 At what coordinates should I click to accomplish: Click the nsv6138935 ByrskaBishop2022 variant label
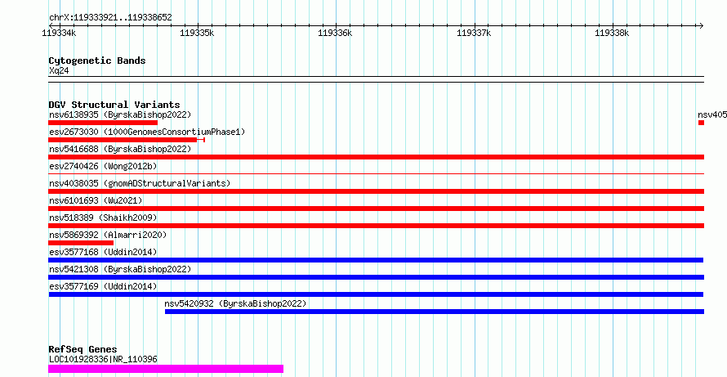click(x=120, y=114)
